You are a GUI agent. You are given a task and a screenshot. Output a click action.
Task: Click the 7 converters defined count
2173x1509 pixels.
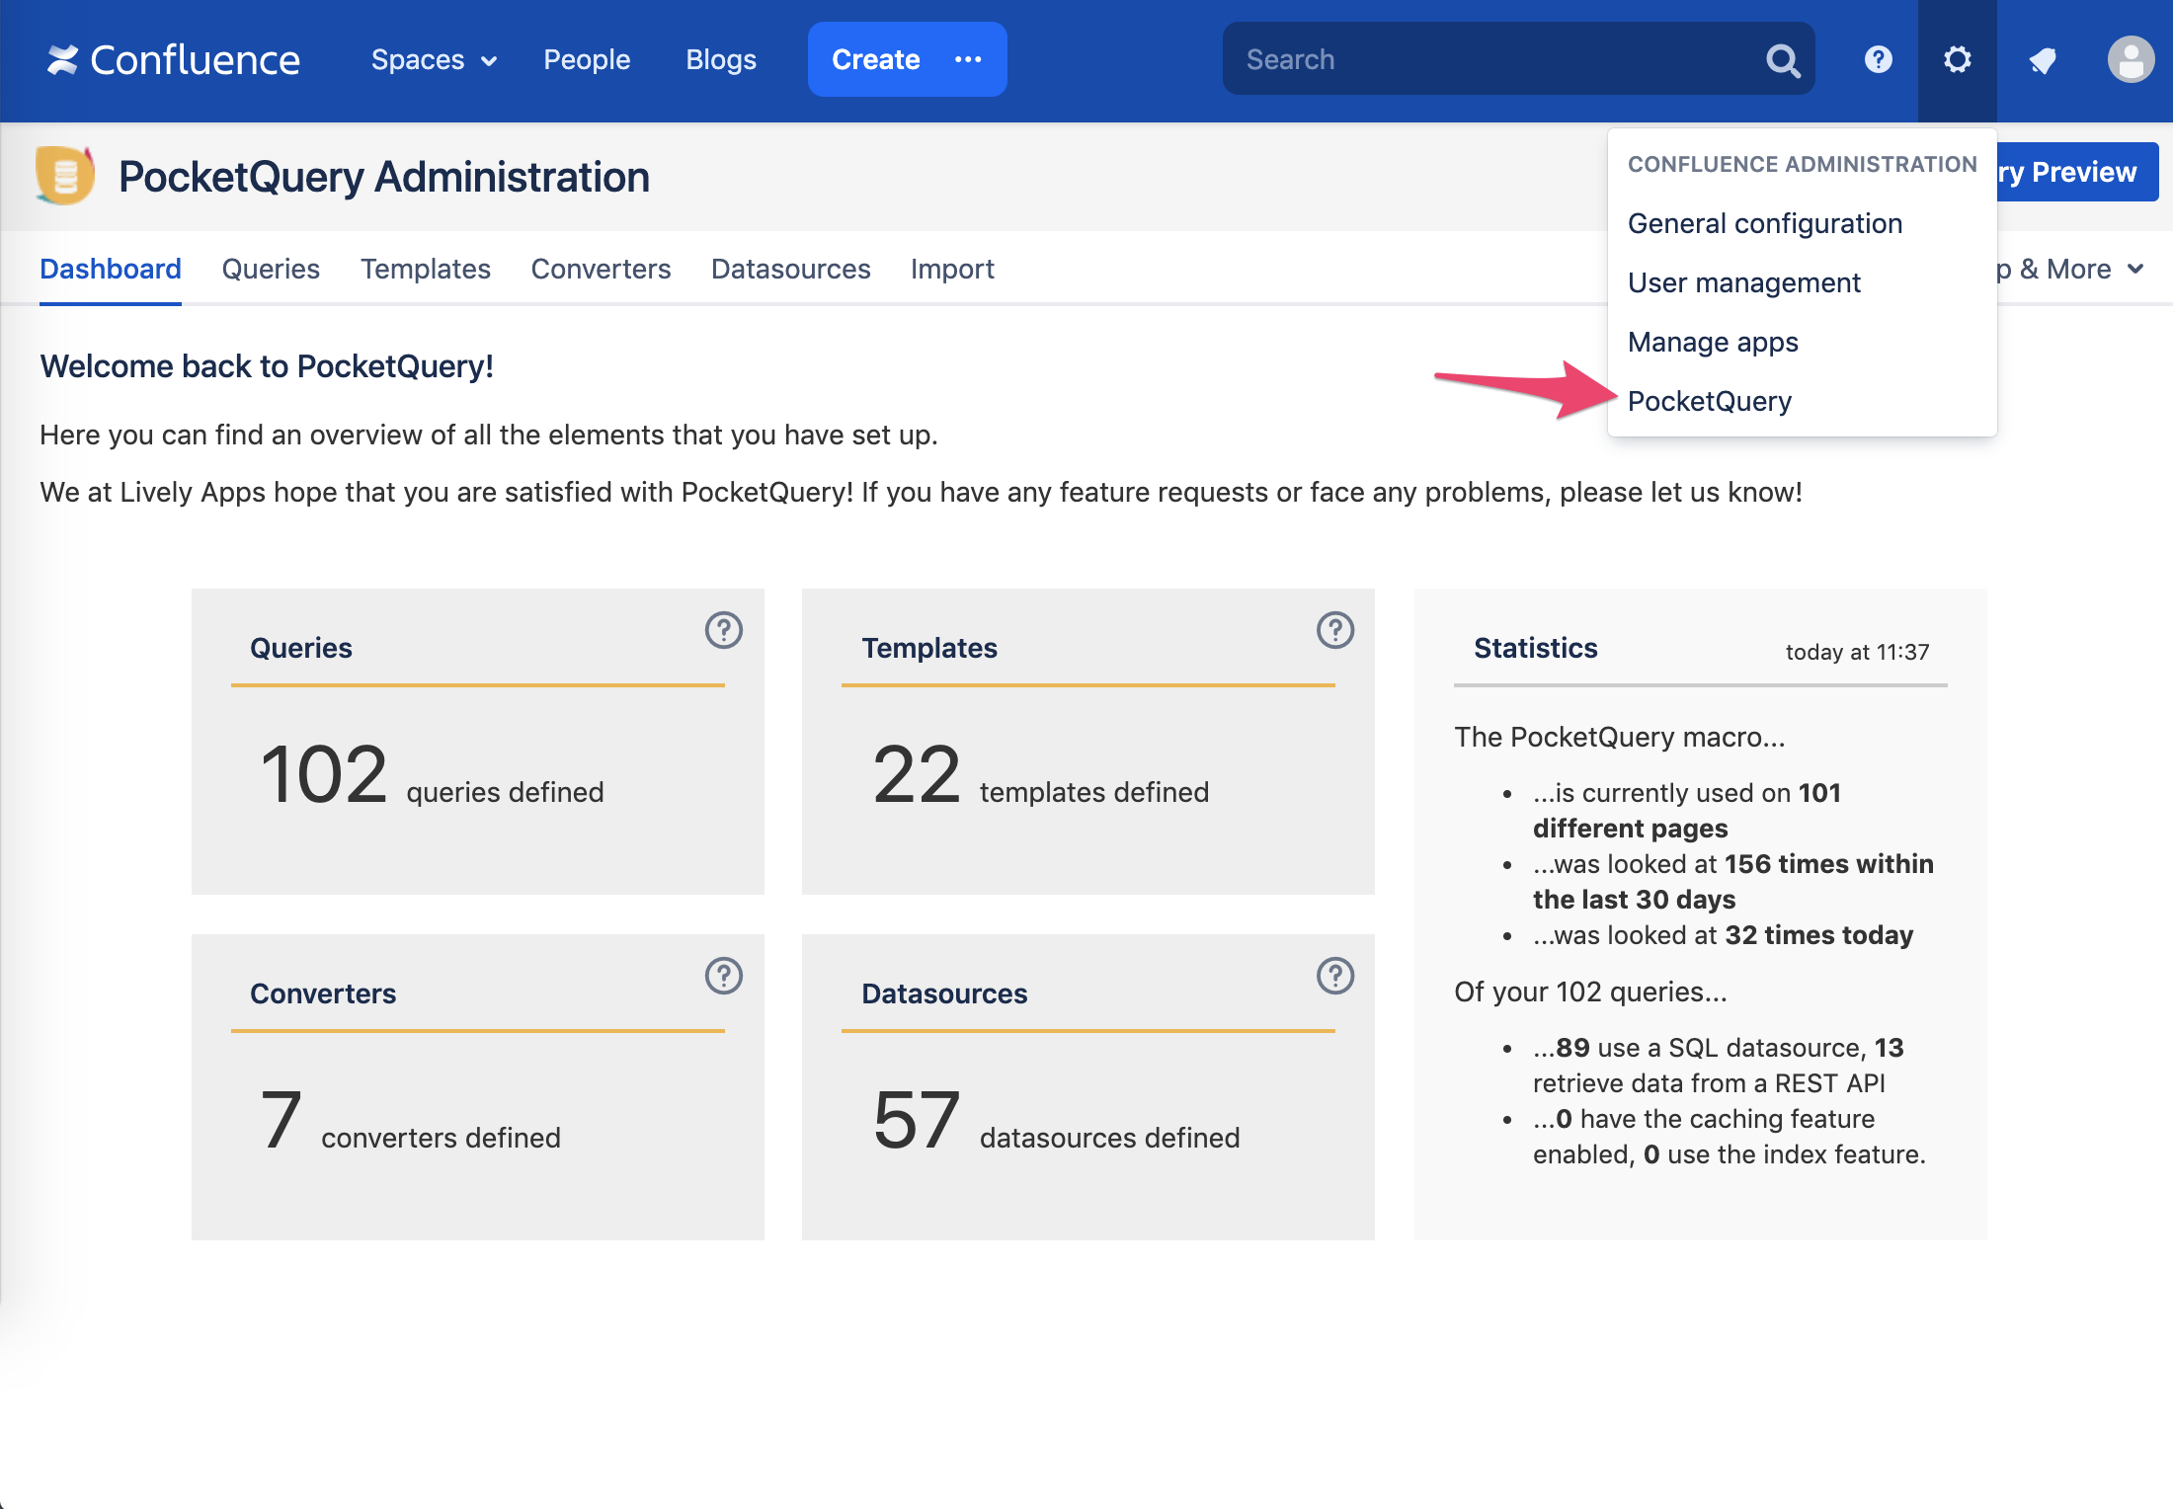411,1122
